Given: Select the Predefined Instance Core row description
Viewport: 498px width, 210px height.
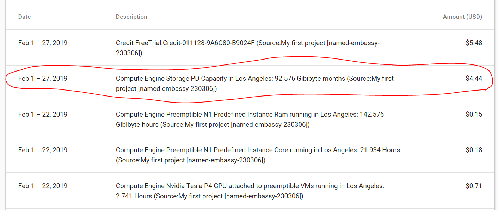Looking at the screenshot, I should point(258,155).
